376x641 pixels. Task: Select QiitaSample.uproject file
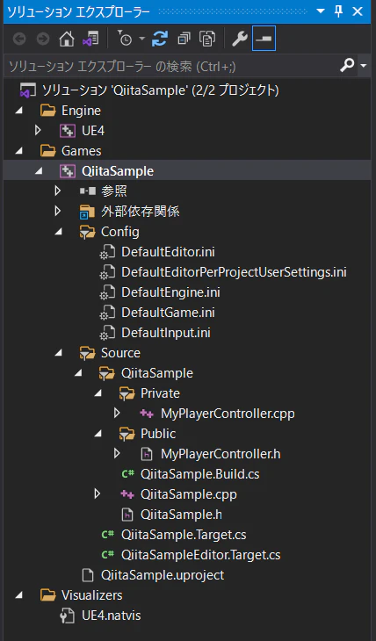click(163, 575)
